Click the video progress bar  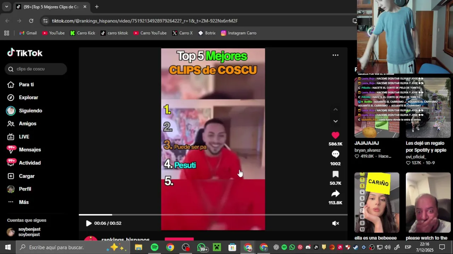pyautogui.click(x=213, y=214)
